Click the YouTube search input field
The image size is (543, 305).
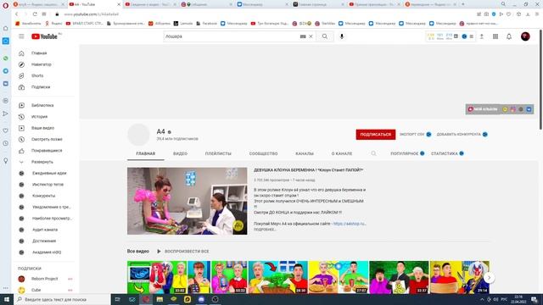tap(231, 36)
